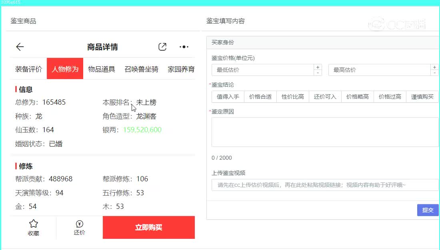Select the 谨慎购买 appraisal conclusion

pyautogui.click(x=422, y=96)
